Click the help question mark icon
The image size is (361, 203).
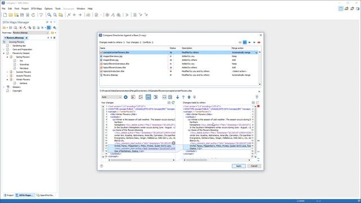click(102, 166)
